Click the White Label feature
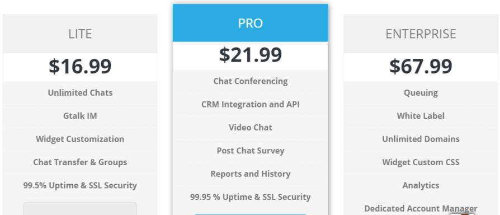Viewport: 500px width, 215px height. (421, 116)
